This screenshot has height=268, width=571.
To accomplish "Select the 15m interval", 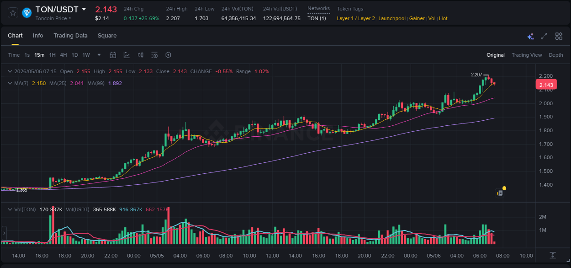I will pyautogui.click(x=39, y=55).
